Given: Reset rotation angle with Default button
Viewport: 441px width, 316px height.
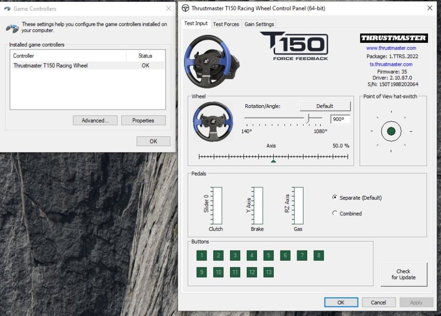Looking at the screenshot, I should tap(325, 106).
